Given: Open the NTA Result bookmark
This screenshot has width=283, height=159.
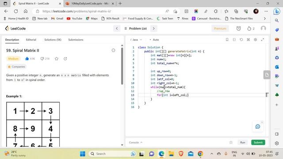Looking at the screenshot, I should tap(110, 19).
